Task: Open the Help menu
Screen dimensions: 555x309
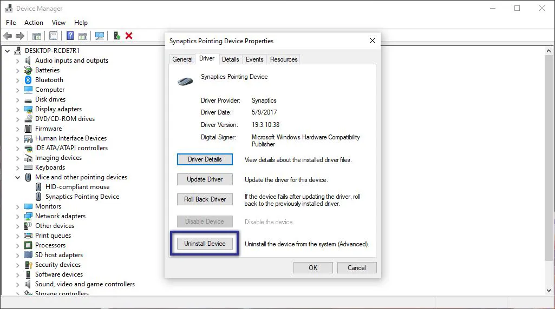Action: (81, 23)
